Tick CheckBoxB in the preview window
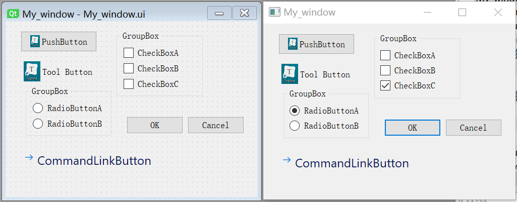 pyautogui.click(x=385, y=70)
